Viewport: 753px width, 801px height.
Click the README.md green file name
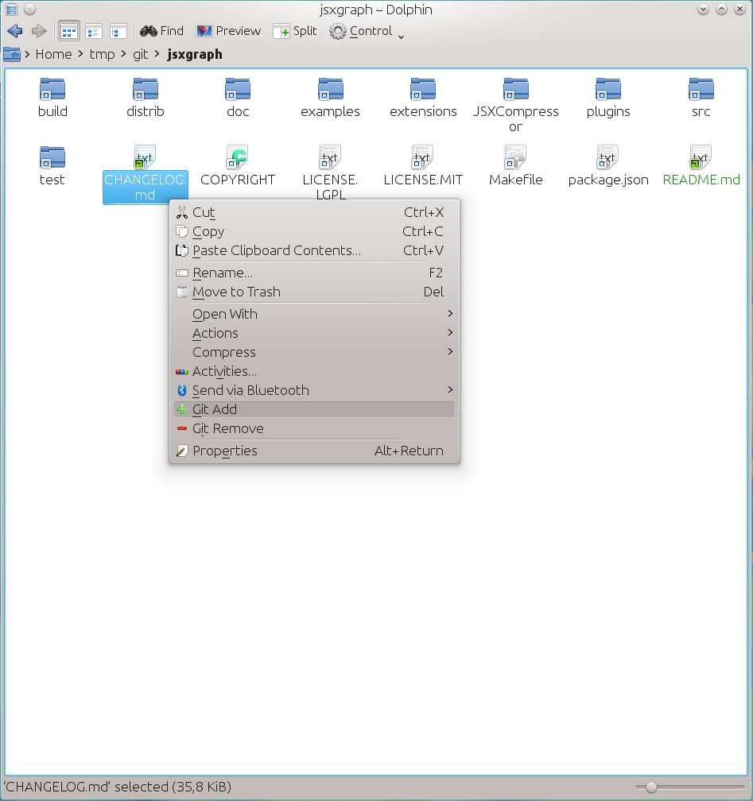(701, 180)
